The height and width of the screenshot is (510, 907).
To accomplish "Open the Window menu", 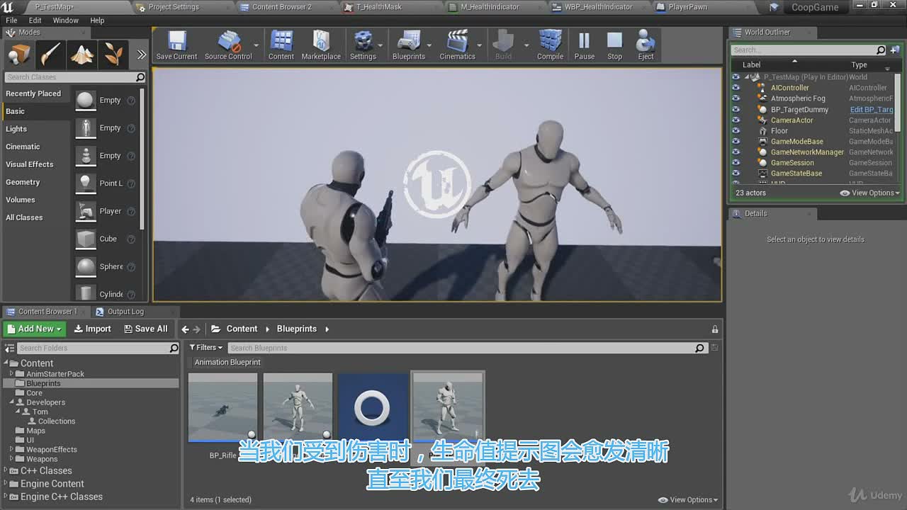I will [x=65, y=21].
